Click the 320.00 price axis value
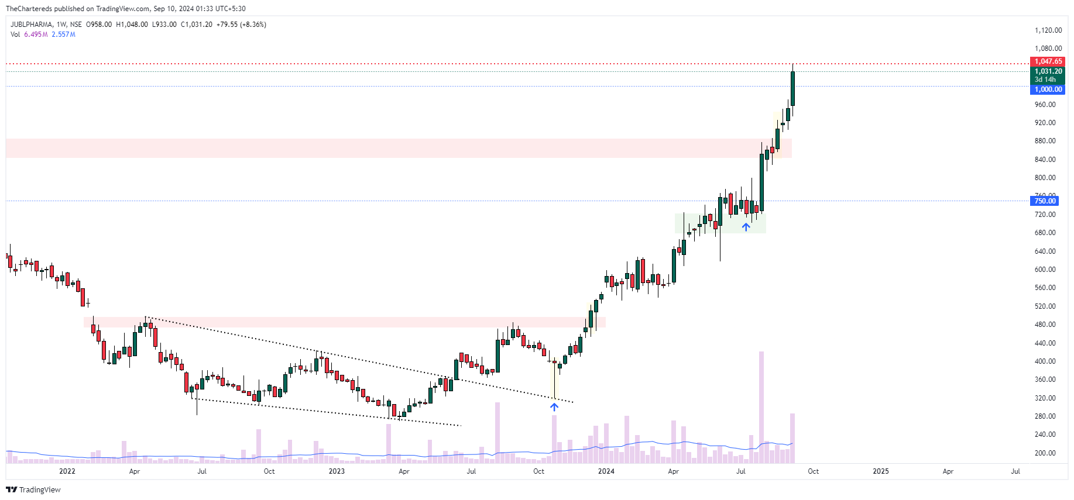Image resolution: width=1074 pixels, height=500 pixels. point(1045,398)
